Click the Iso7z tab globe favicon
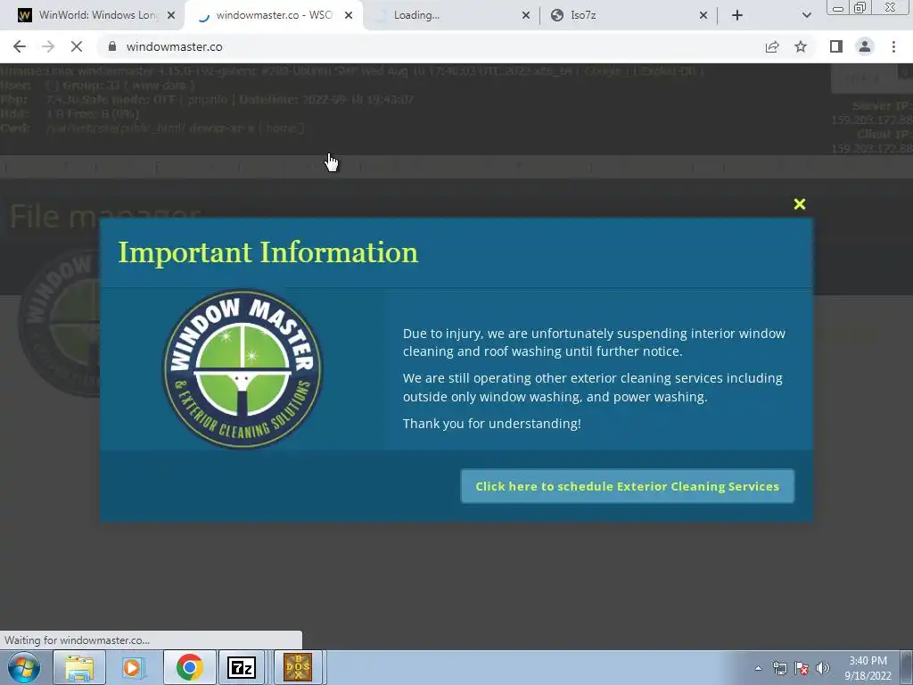The height and width of the screenshot is (685, 913). 557,15
